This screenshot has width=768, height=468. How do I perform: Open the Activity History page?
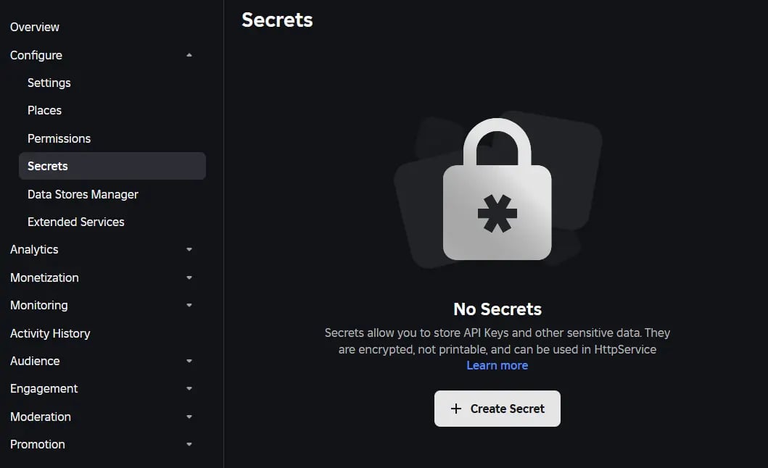pos(50,333)
